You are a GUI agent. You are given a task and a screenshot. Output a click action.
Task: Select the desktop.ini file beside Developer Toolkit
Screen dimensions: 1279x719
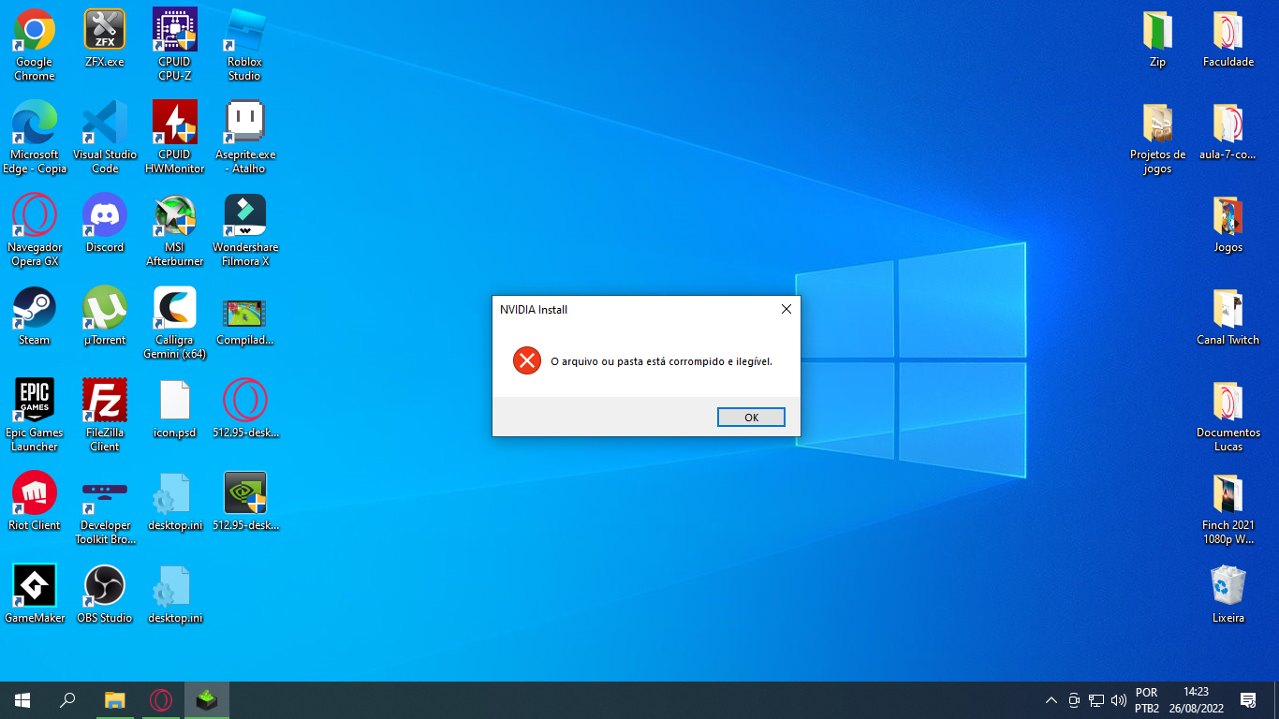175,502
